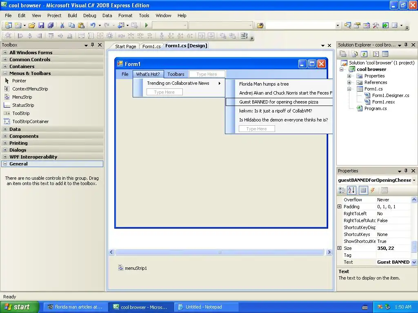This screenshot has height=313, width=418.
Task: Select menuStrip1 in the component tray
Action: point(133,268)
